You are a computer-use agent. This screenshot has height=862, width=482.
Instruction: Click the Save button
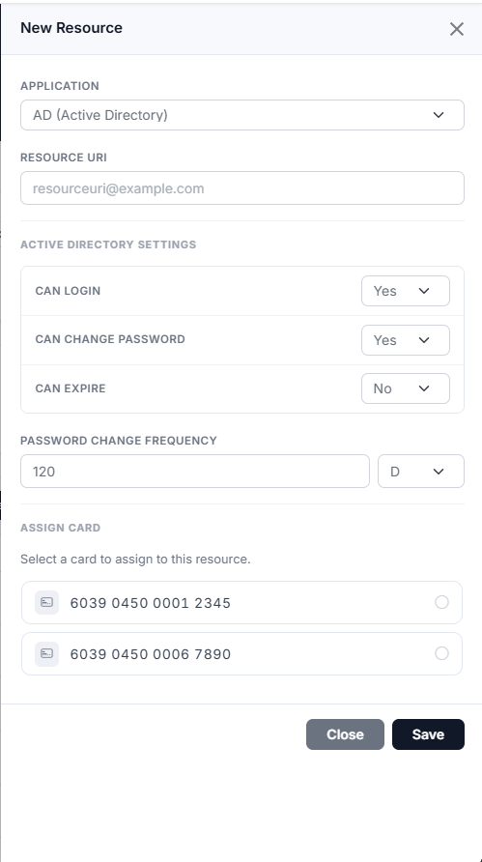point(428,734)
